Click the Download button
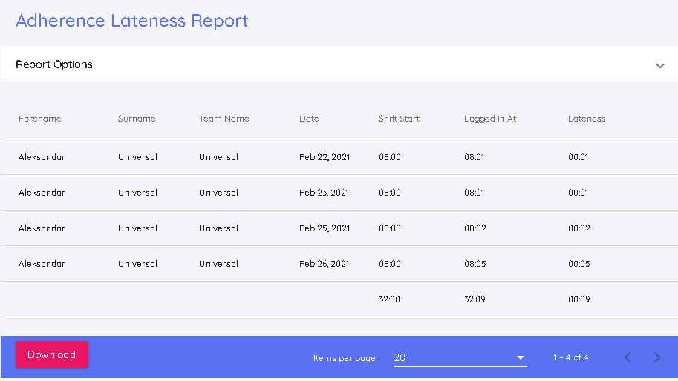The height and width of the screenshot is (381, 678). (x=52, y=354)
